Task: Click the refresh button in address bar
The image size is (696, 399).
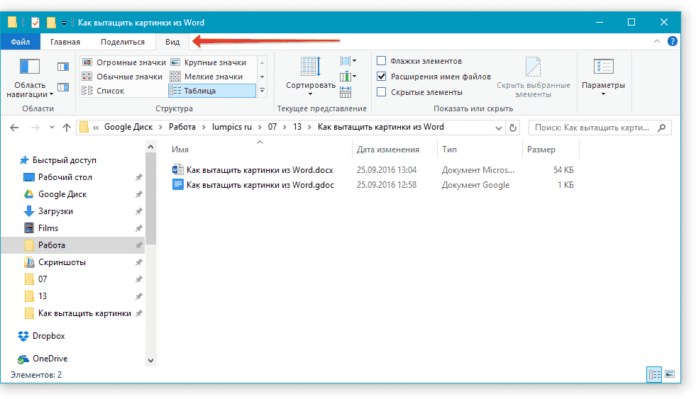Action: tap(513, 128)
